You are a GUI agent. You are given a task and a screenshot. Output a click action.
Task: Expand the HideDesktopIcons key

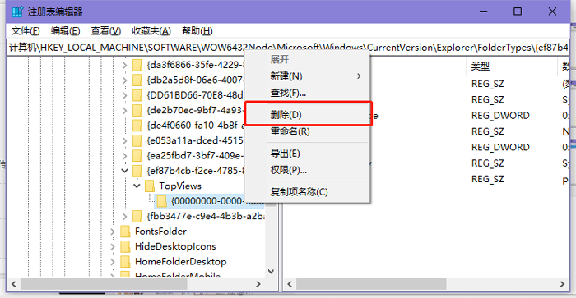pos(113,246)
